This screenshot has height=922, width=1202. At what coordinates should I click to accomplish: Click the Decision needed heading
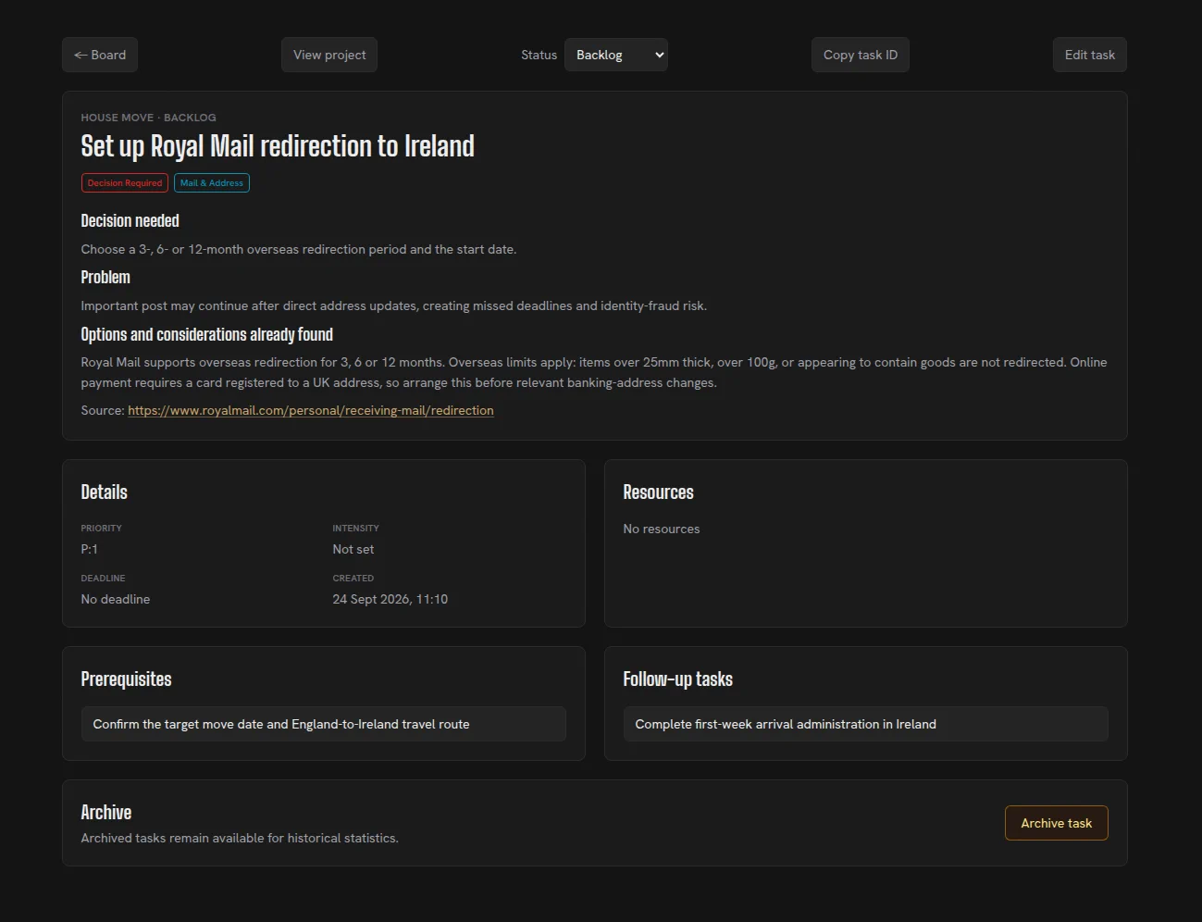coord(130,220)
